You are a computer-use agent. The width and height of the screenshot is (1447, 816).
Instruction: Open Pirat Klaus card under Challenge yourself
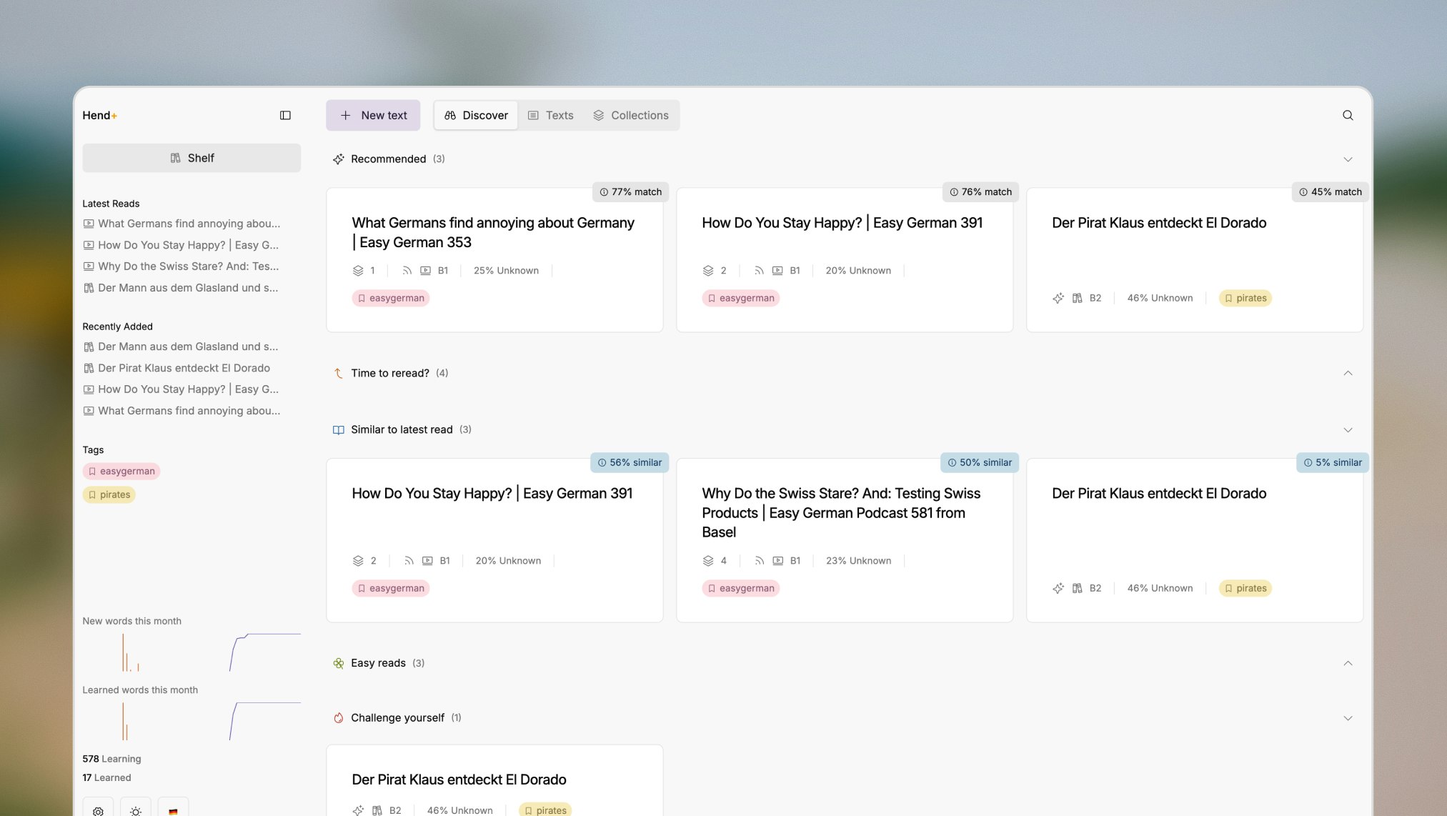(494, 780)
